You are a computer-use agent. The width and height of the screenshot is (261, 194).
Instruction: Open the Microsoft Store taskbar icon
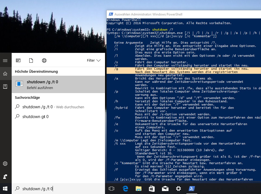(152, 189)
